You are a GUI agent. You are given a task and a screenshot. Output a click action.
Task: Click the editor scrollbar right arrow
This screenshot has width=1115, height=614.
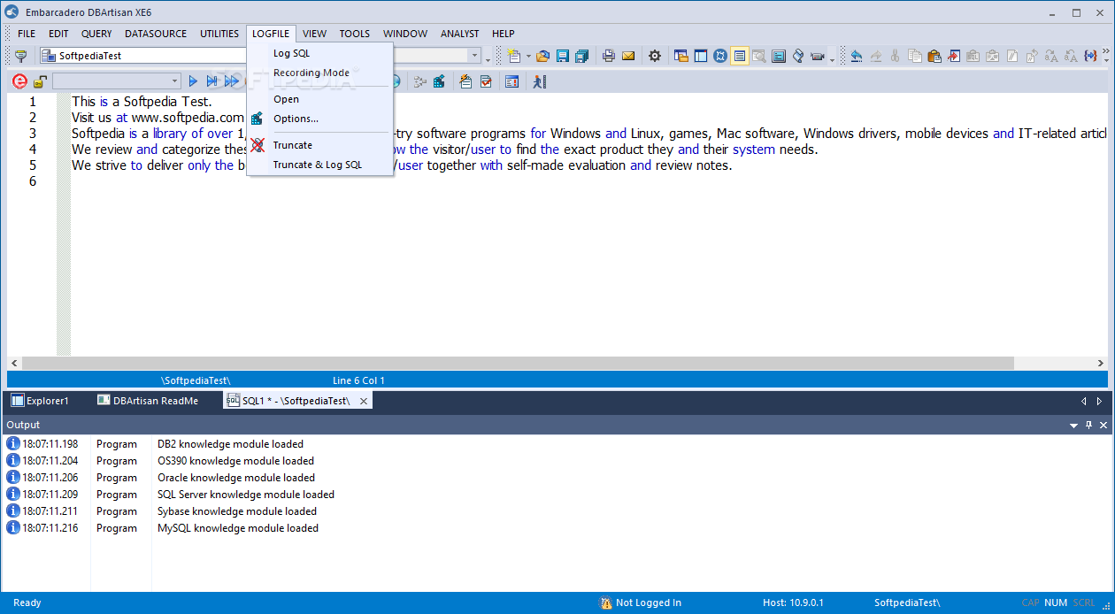(x=1101, y=363)
